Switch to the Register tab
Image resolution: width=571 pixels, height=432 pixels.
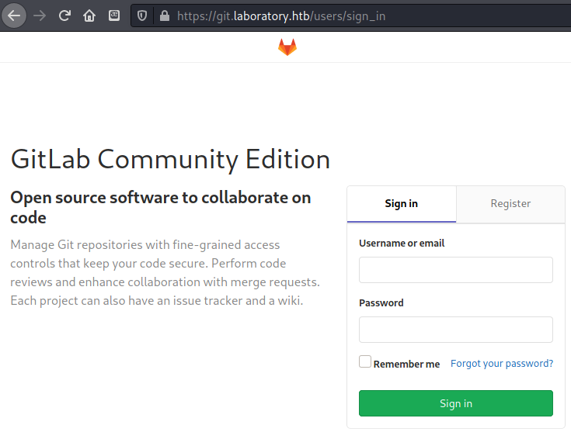[510, 204]
